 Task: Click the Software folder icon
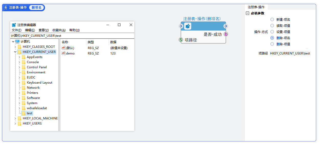click(24, 98)
